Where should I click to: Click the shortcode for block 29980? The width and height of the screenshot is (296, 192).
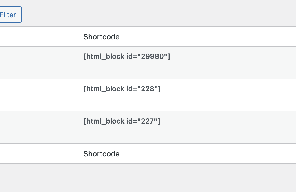click(x=127, y=56)
